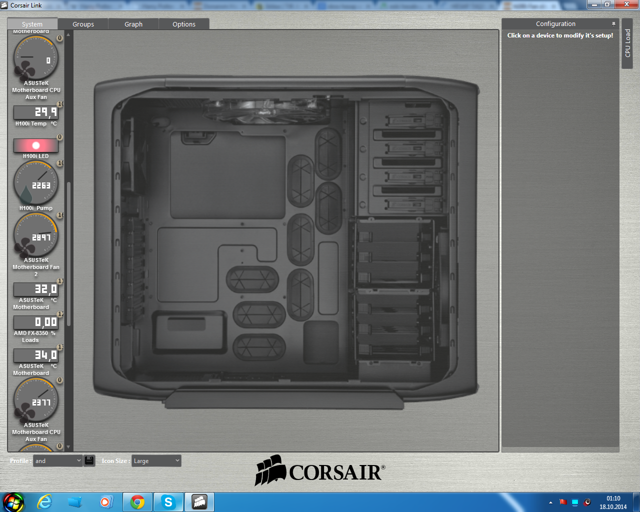Click the computer case image

tap(286, 242)
